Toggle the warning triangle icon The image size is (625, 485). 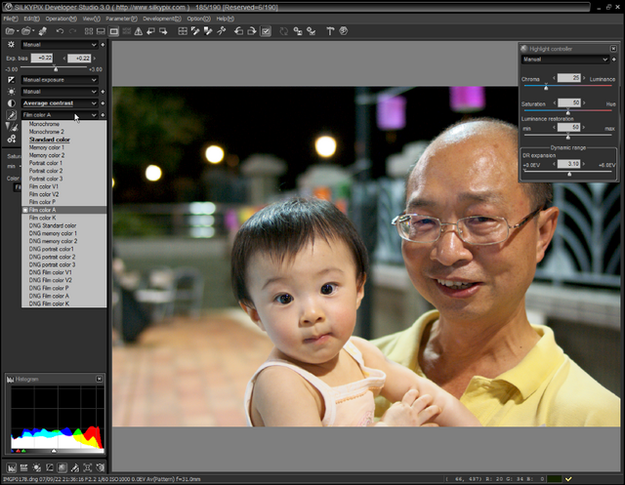(138, 31)
